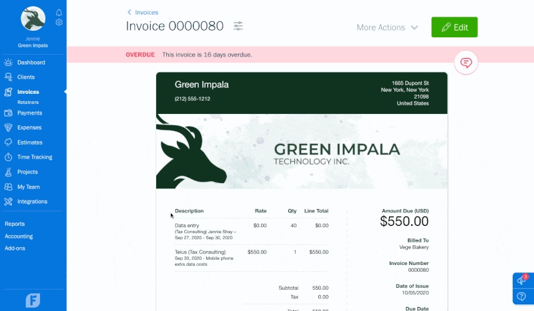Click the (212) 555-1212 phone number

192,99
